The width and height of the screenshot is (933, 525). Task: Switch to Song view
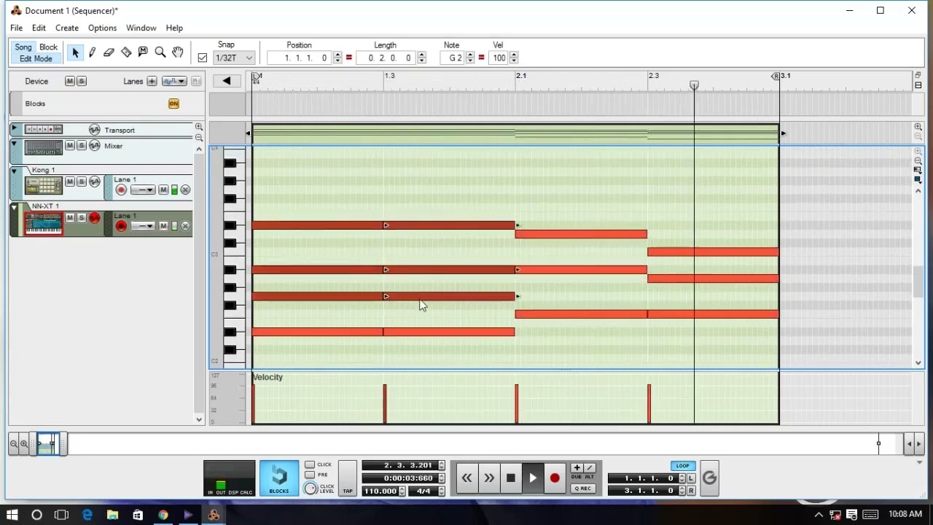(x=23, y=47)
